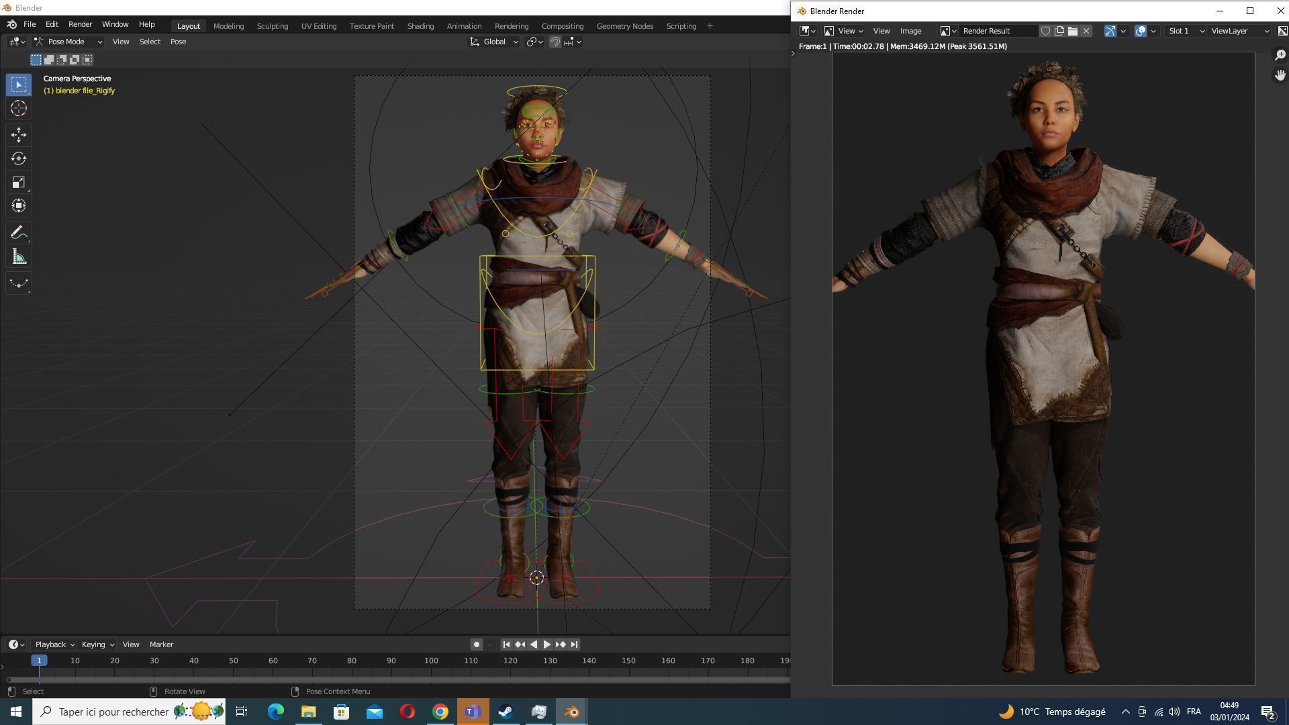Open the ViewLayer dropdown
Image resolution: width=1289 pixels, height=725 pixels.
[x=1239, y=31]
